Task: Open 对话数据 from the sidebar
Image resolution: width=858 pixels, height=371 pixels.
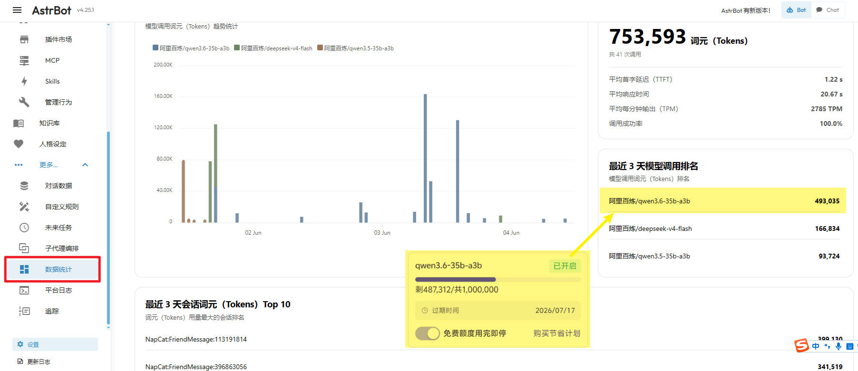Action: [x=58, y=186]
